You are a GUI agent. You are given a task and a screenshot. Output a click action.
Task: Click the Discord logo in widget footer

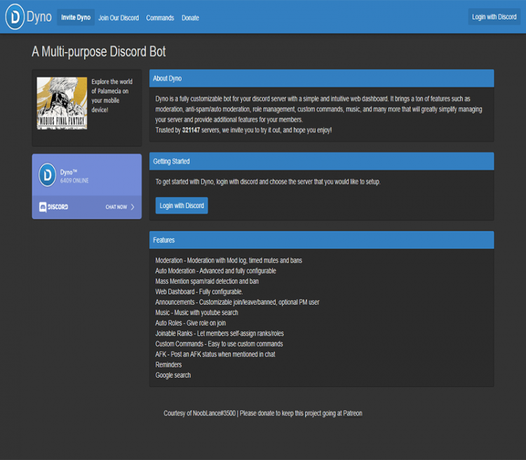click(x=54, y=207)
